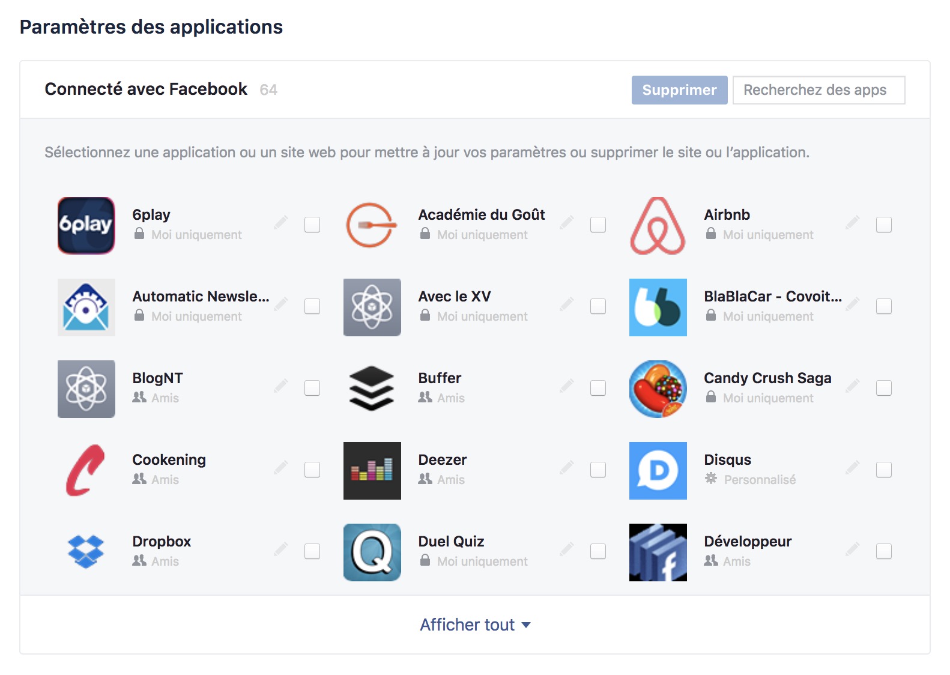Open the Buffer stacked layers icon

tap(372, 389)
